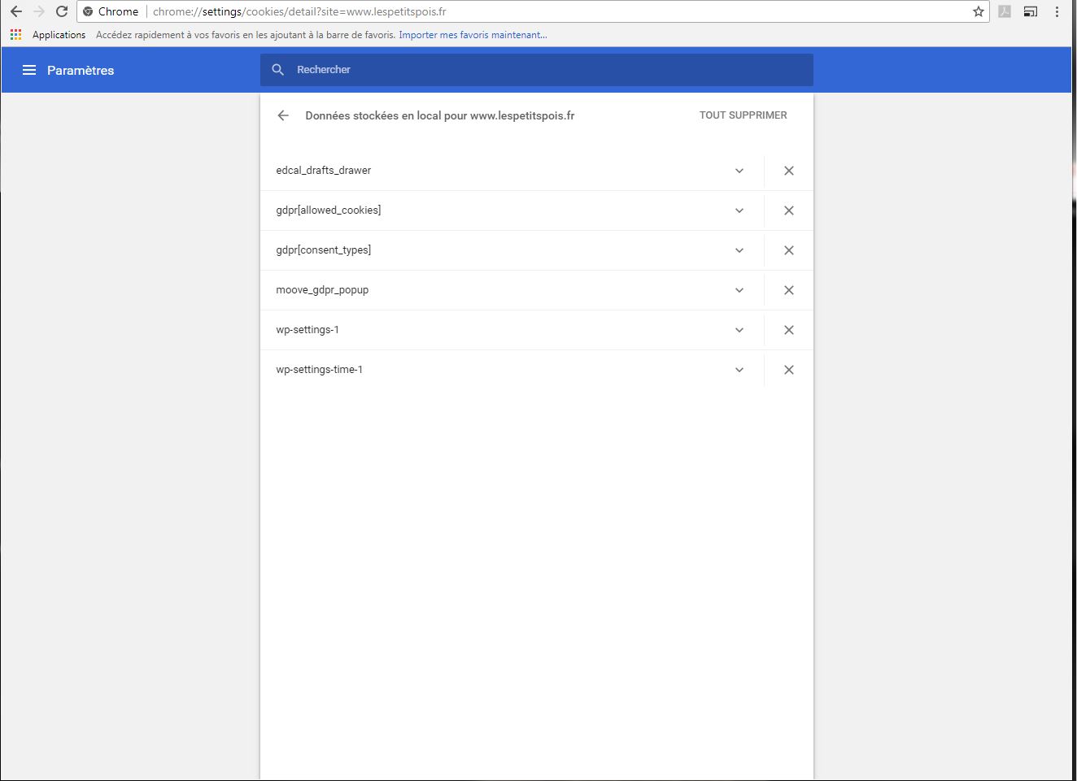Click the Applications grid icon in bookmarks bar
This screenshot has width=1077, height=781.
[15, 35]
